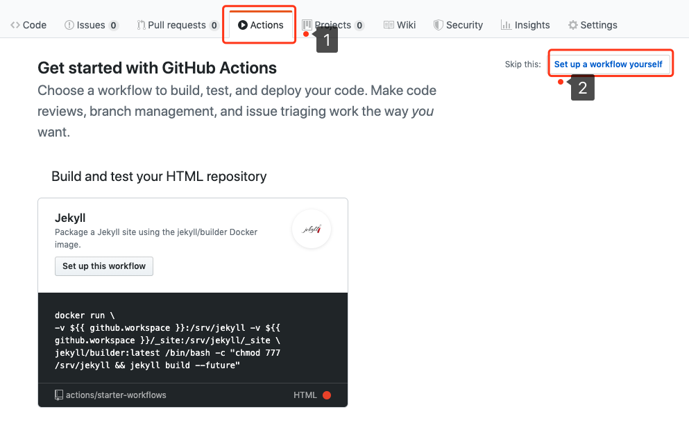Open the Projects tab
Screen dimensions: 689x423
pyautogui.click(x=333, y=25)
